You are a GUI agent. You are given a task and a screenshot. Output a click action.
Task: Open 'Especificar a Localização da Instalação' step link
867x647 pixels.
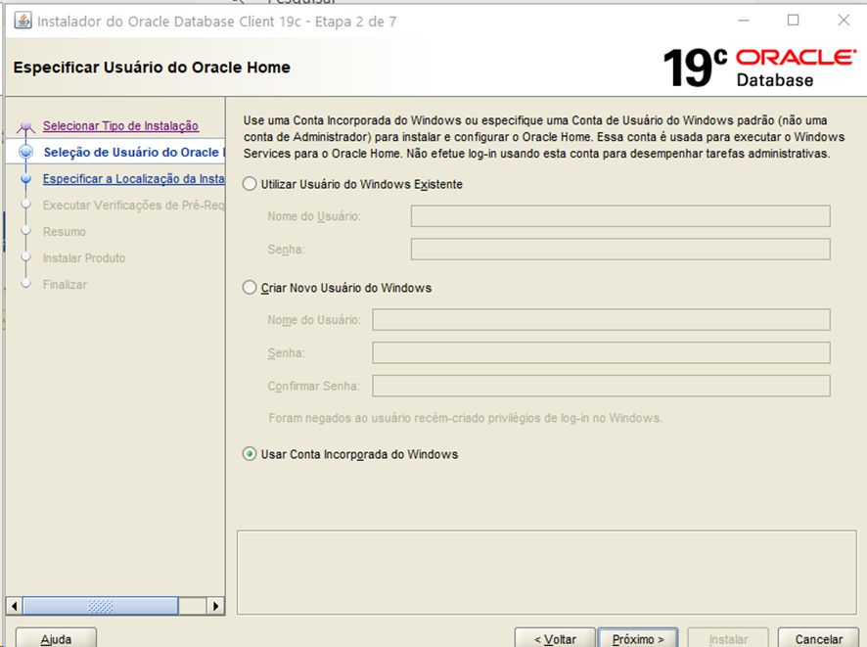coord(134,178)
